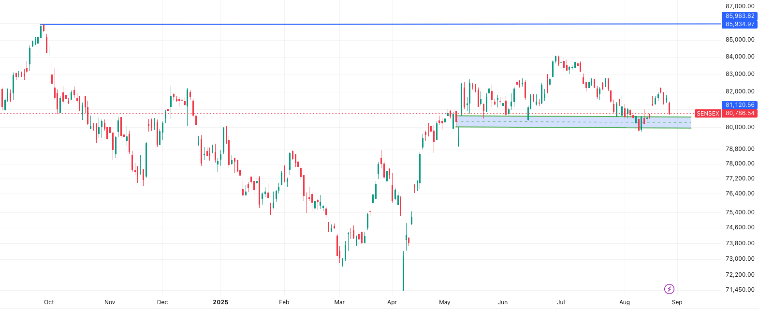The image size is (759, 327).
Task: Click the Apr label on time axis
Action: 392,302
